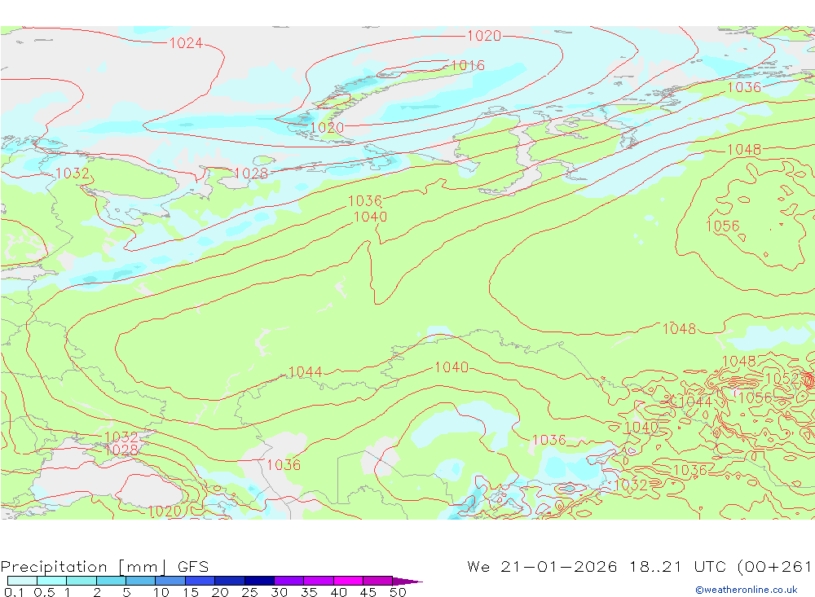Click the 'Precipitation [mm]' legend title
This screenshot has height=597, width=815.
coord(84,567)
